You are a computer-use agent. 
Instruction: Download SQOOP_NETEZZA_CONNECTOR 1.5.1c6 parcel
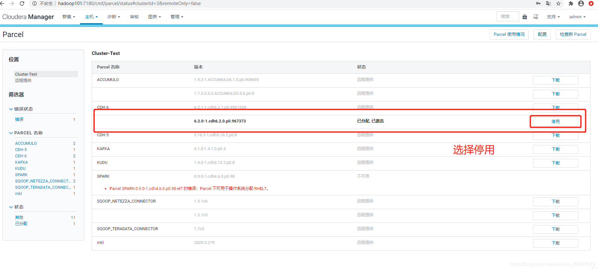(556, 202)
